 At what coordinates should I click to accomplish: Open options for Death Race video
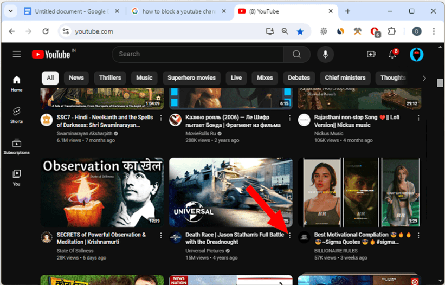coord(289,235)
